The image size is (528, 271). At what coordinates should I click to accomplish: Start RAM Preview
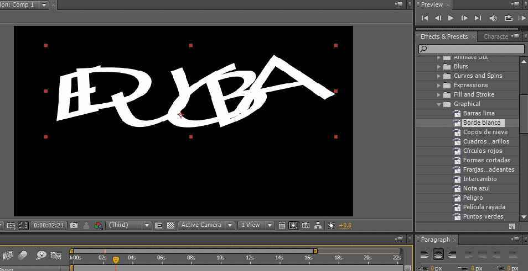tap(521, 18)
